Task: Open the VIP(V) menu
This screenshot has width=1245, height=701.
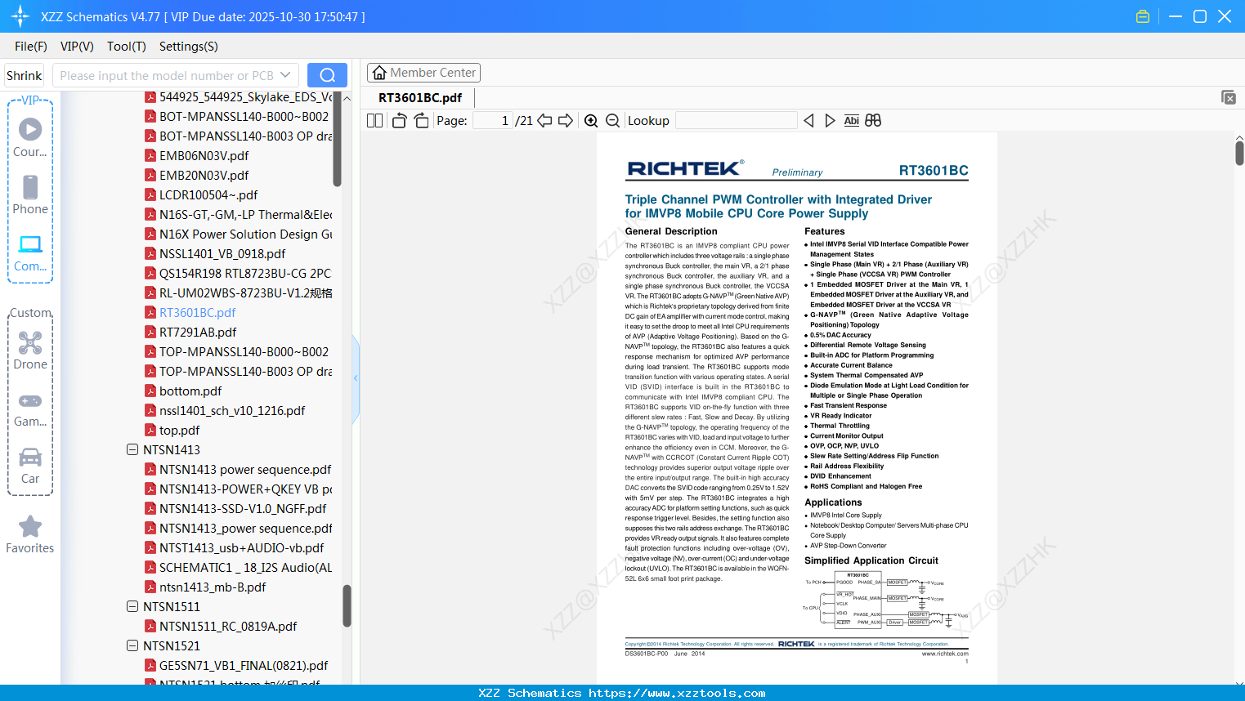Action: [77, 47]
